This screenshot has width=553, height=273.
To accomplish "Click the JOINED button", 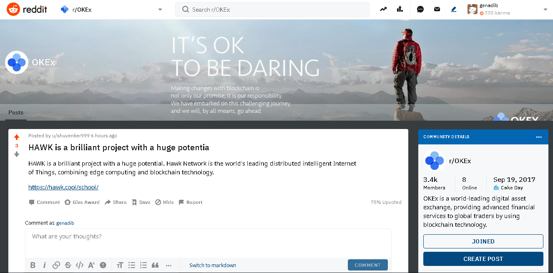I will [x=483, y=241].
